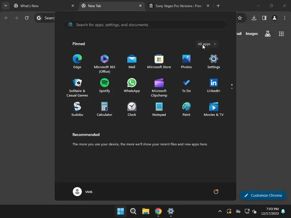The height and width of the screenshot is (218, 291).
Task: Open a new Chrome tab
Action: pyautogui.click(x=218, y=6)
